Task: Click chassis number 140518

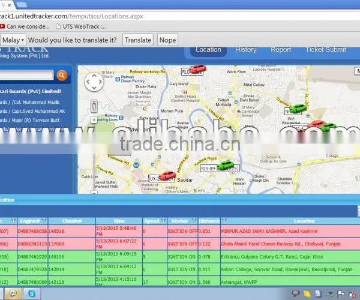Action: click(56, 231)
